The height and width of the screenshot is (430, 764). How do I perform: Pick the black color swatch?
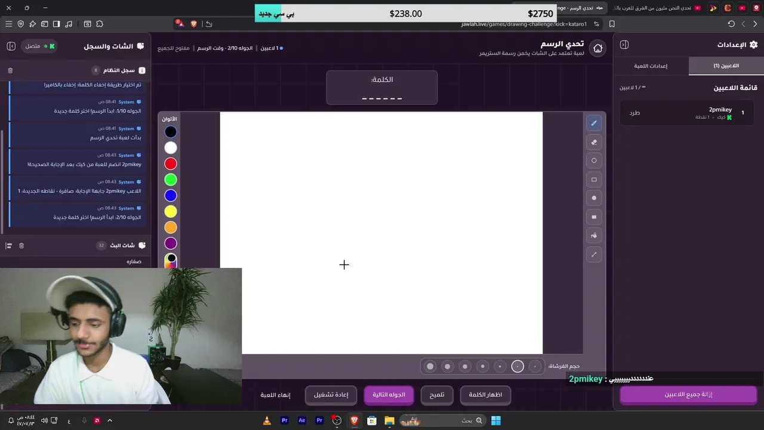(171, 132)
